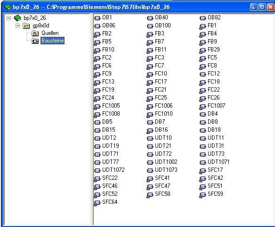Click the SFC17 system function icon
Viewport: 275px width, 227px height.
click(x=202, y=171)
